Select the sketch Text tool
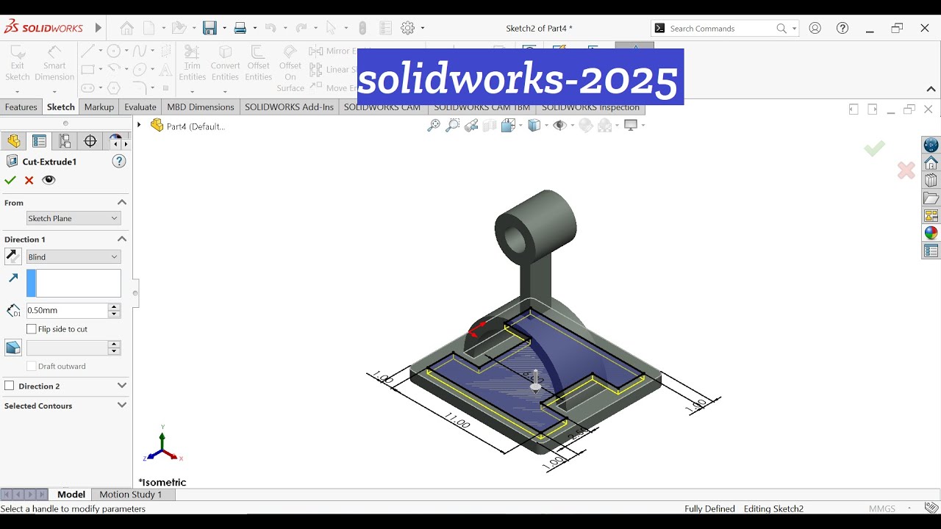Screen dimensions: 941x529 166,70
